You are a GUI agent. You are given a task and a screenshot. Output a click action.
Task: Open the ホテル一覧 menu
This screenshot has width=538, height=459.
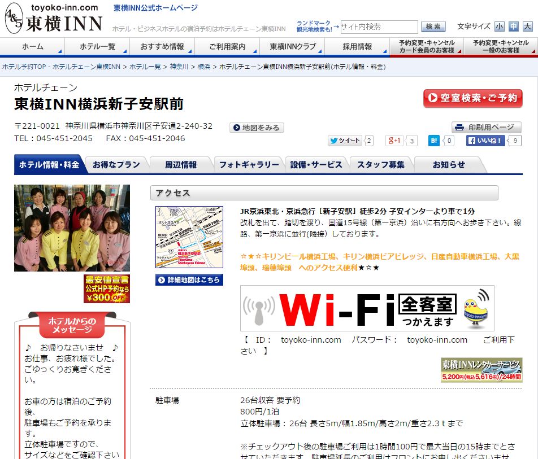pyautogui.click(x=97, y=47)
